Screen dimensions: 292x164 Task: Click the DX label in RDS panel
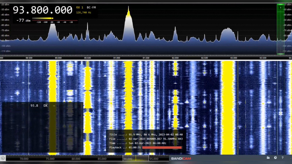[x=45, y=106]
